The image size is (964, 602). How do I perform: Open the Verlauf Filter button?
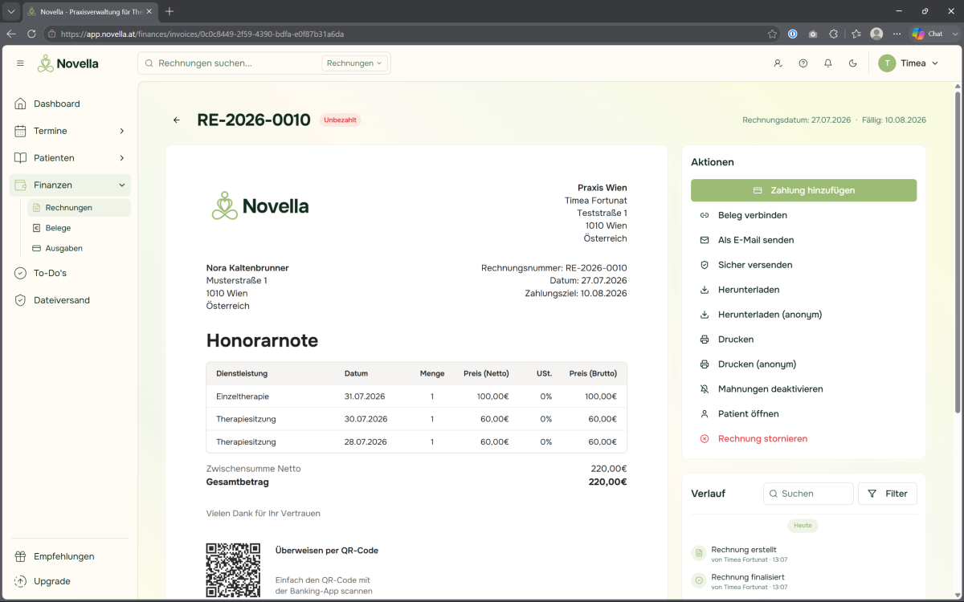(888, 494)
